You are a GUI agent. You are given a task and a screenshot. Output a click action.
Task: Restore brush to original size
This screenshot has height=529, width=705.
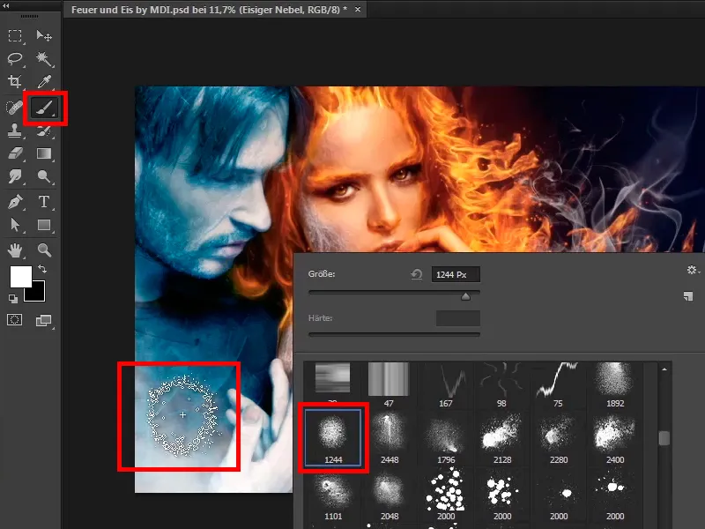coord(416,274)
